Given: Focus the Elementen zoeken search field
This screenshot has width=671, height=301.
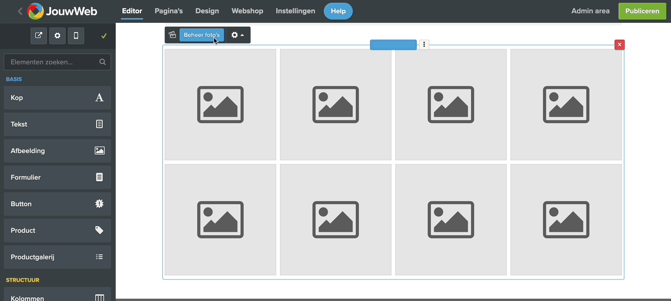Looking at the screenshot, I should [57, 62].
